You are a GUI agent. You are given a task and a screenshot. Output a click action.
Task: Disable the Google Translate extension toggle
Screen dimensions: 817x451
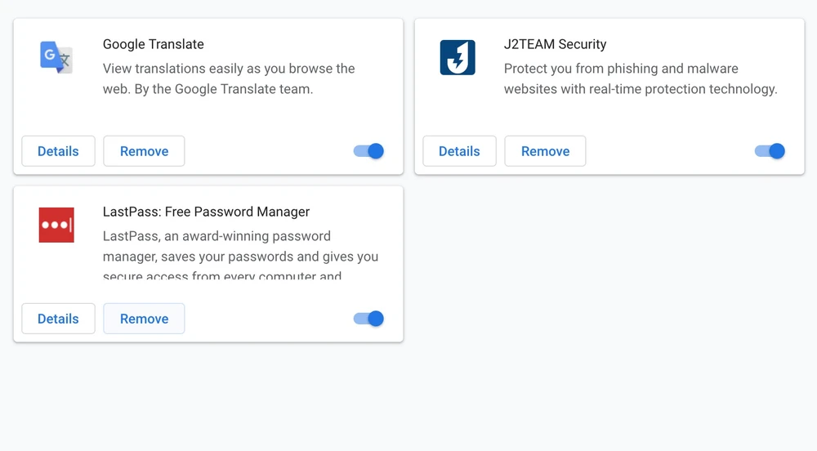(x=369, y=151)
